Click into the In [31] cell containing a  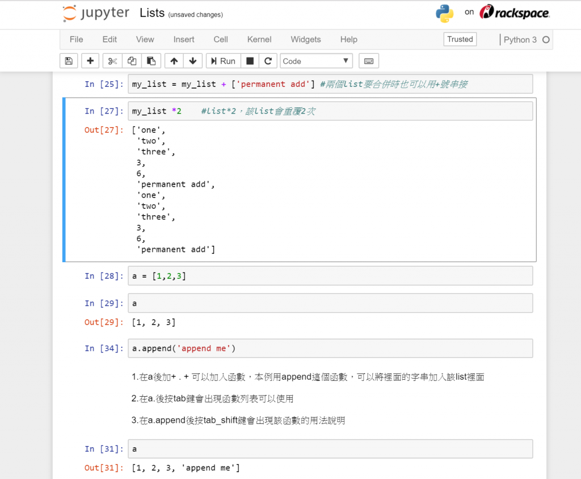coord(330,449)
